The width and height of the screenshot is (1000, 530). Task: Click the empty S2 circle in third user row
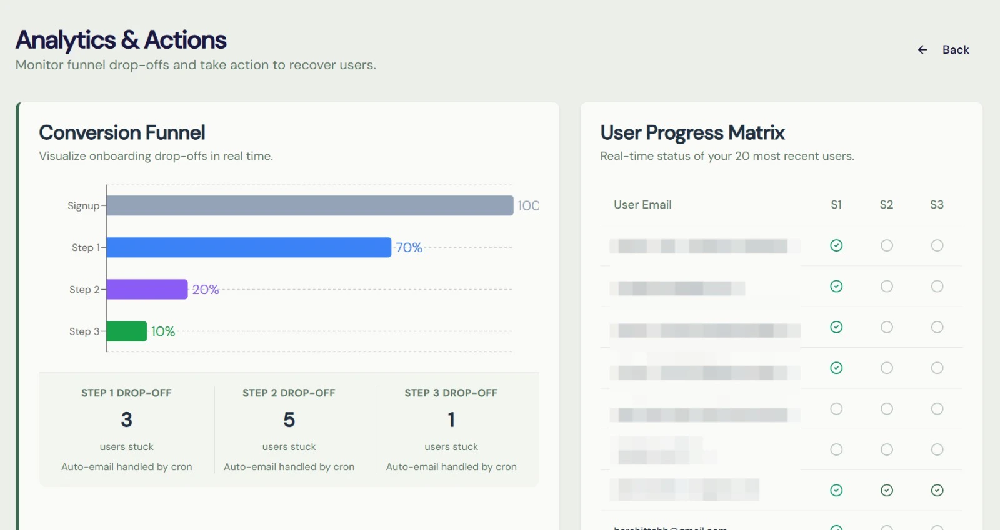(x=887, y=327)
